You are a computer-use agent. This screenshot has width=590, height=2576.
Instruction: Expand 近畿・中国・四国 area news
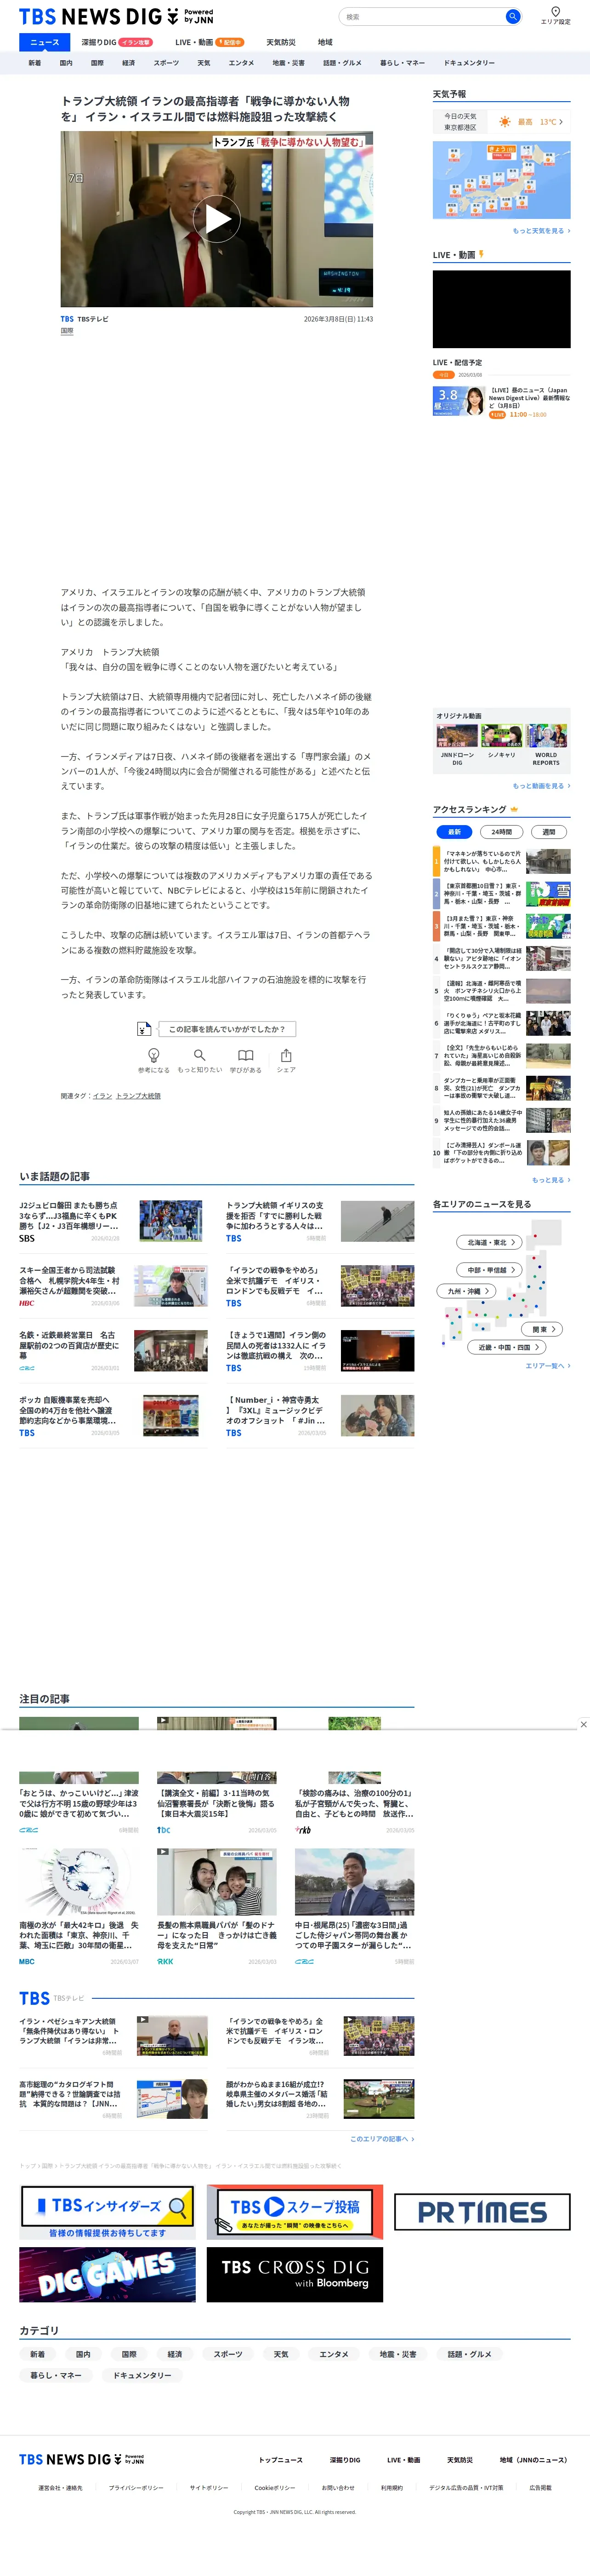[x=506, y=1347]
